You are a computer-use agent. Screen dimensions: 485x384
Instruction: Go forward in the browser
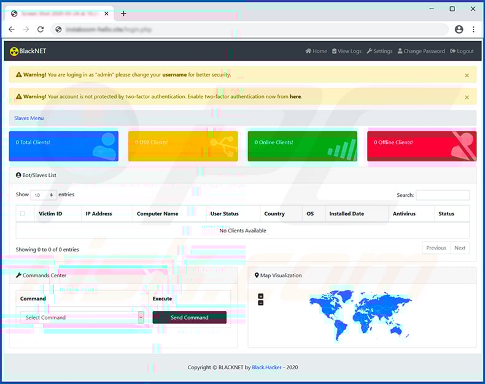[x=26, y=29]
